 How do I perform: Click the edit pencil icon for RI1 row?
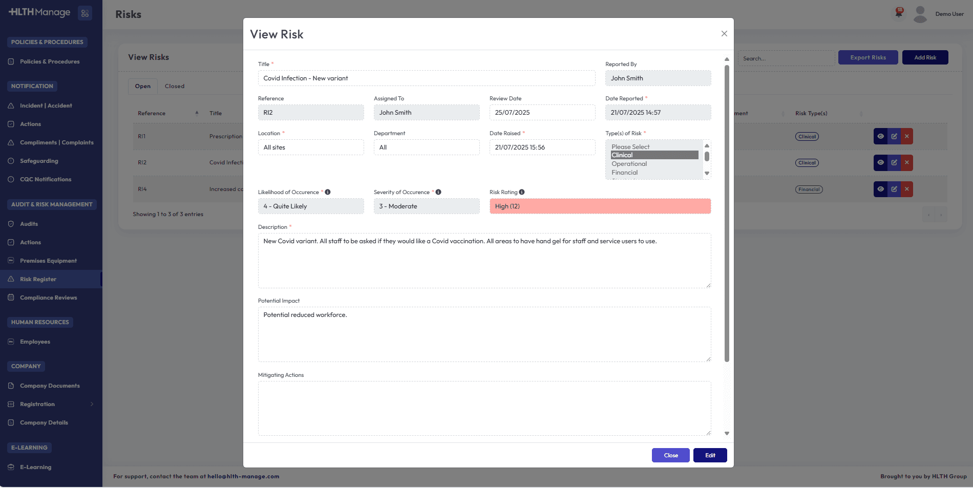(894, 136)
